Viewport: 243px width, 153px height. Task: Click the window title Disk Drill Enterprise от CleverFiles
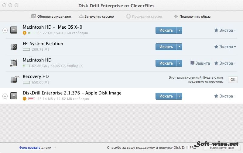pyautogui.click(x=116, y=6)
